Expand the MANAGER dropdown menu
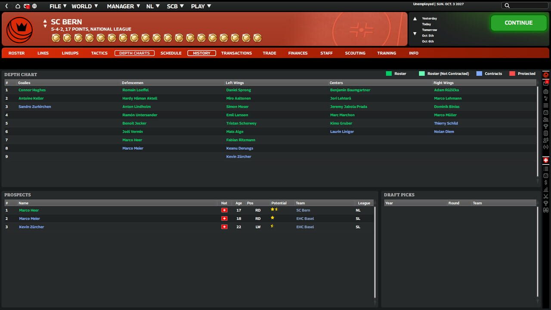The height and width of the screenshot is (310, 551). click(x=121, y=6)
